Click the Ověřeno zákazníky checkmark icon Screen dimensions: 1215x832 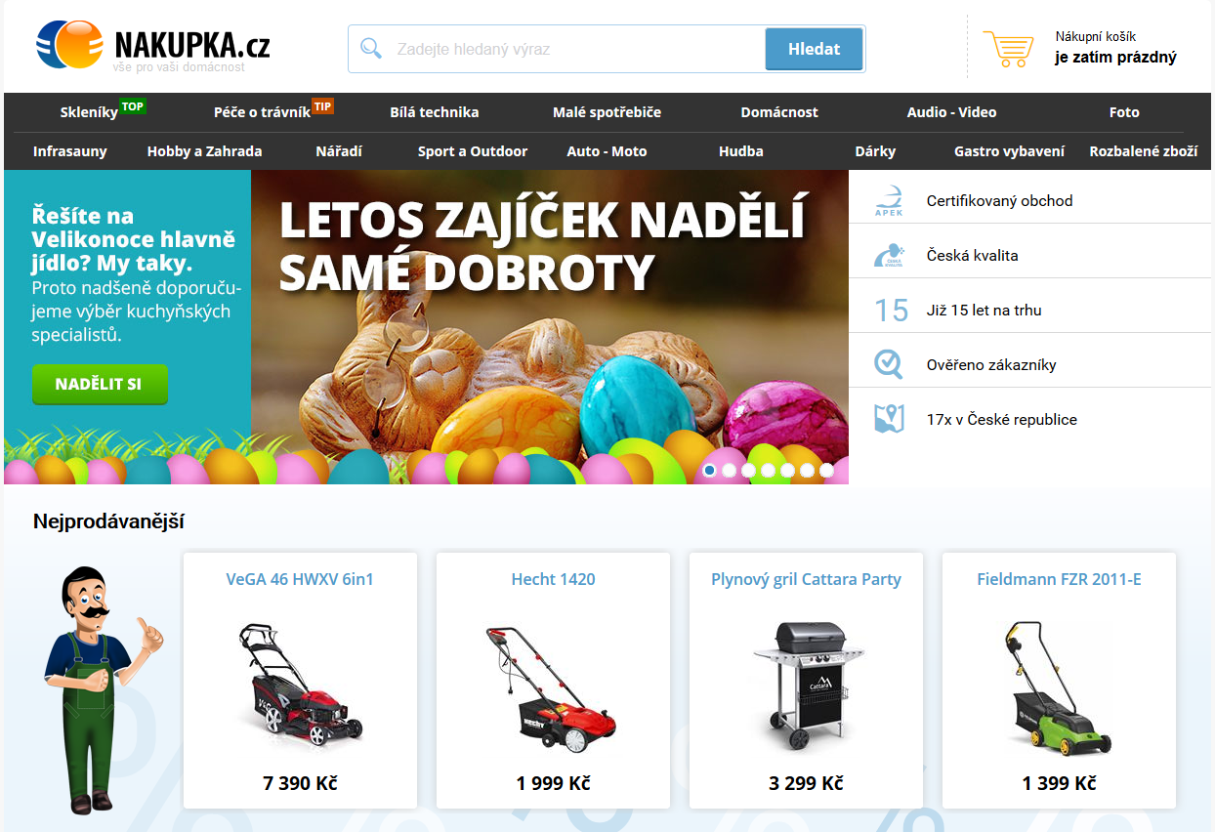[x=889, y=364]
